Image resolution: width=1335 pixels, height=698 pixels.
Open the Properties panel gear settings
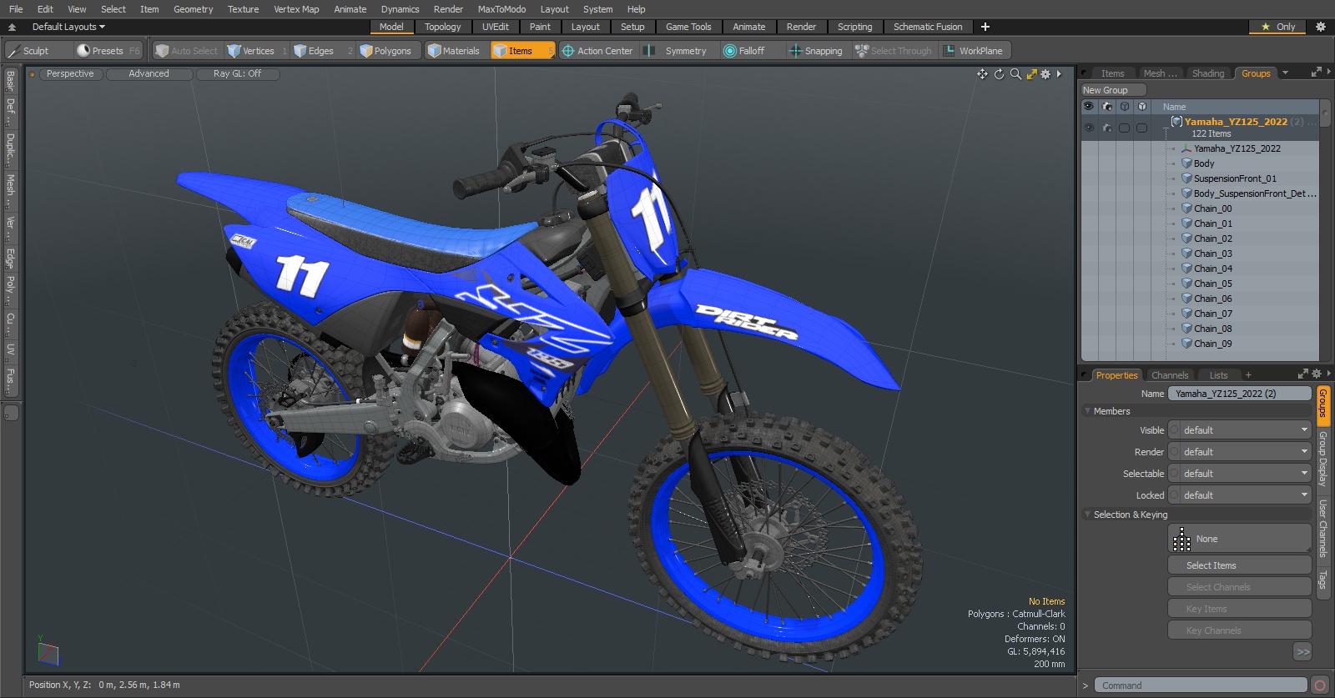coord(1317,374)
